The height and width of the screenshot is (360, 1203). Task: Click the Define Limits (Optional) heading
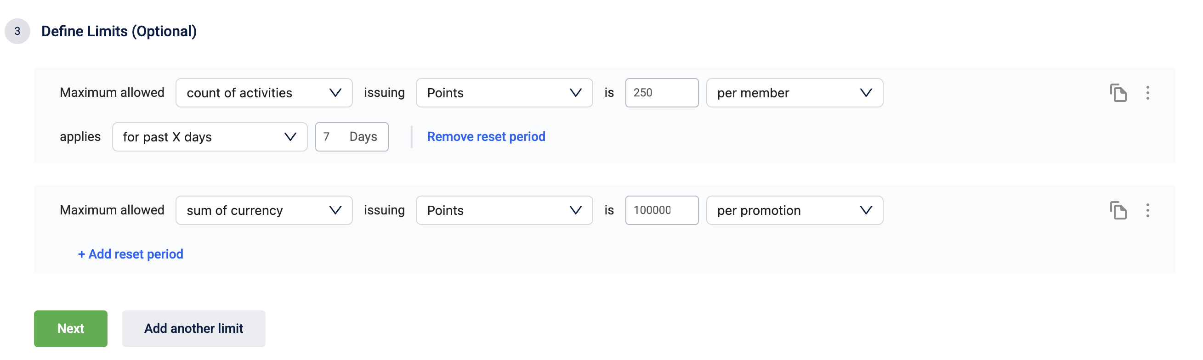(119, 31)
